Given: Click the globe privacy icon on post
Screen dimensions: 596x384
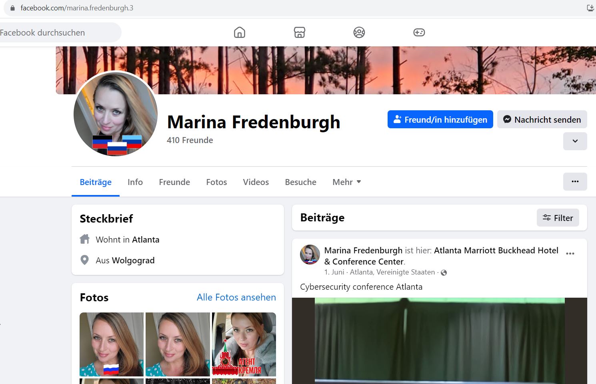Looking at the screenshot, I should pyautogui.click(x=444, y=273).
